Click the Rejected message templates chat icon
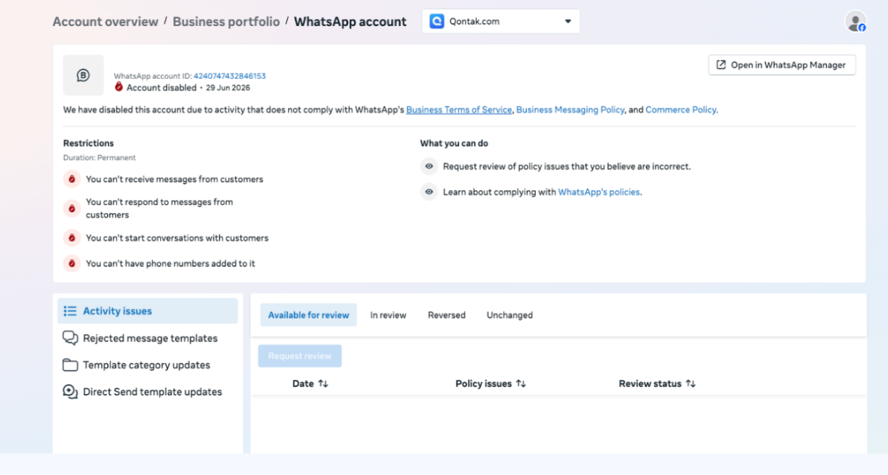The width and height of the screenshot is (888, 475). [70, 338]
